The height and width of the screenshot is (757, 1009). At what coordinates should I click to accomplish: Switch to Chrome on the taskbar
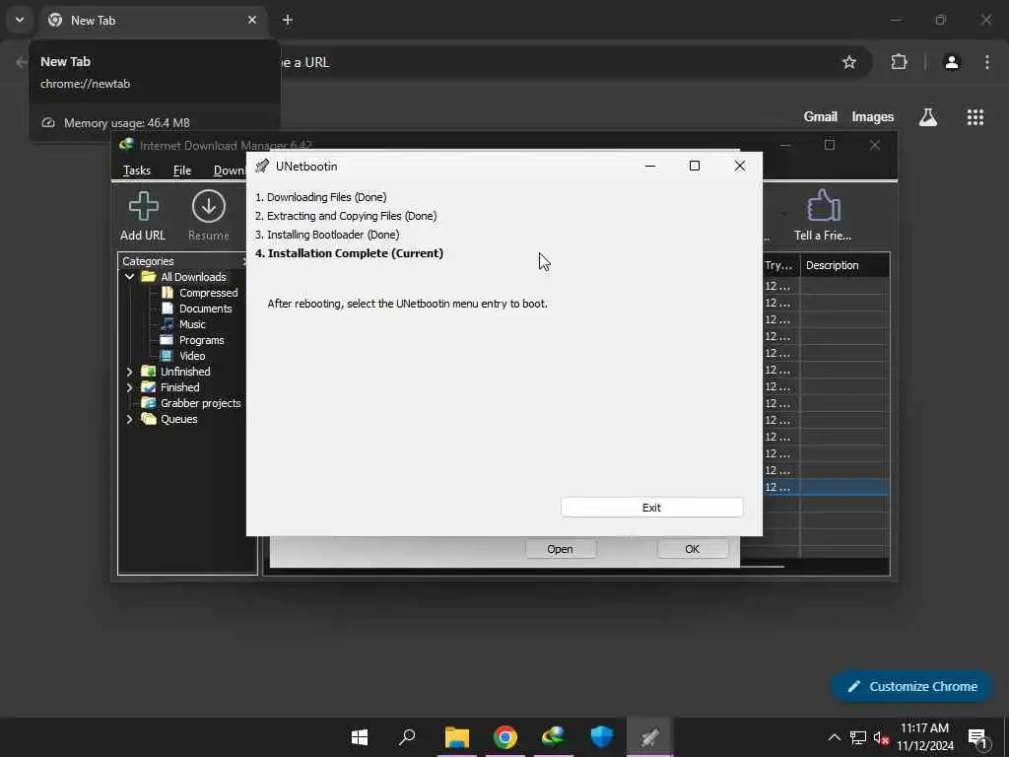point(505,737)
